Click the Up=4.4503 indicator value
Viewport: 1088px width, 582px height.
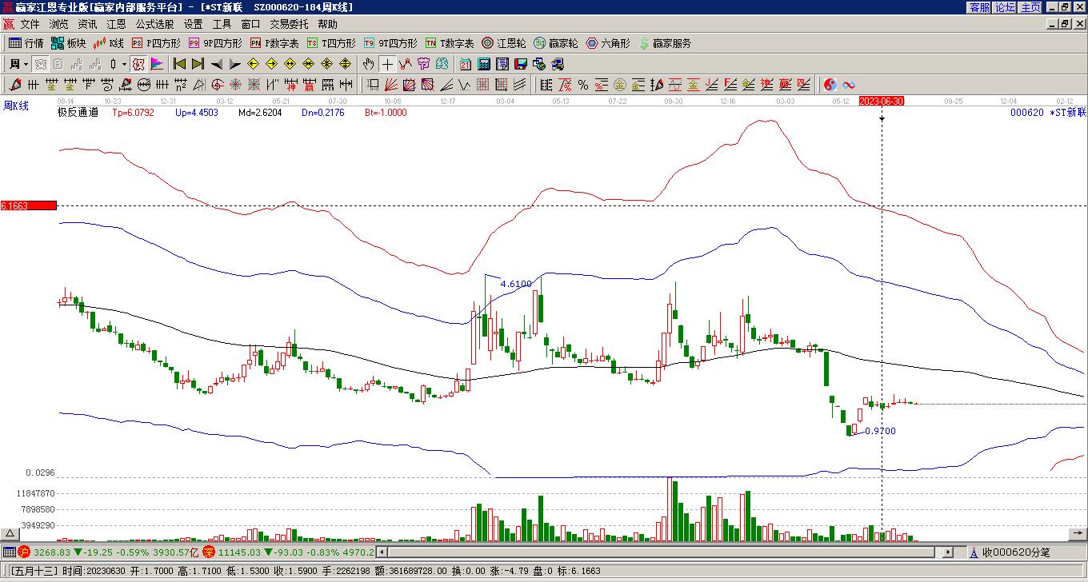[x=197, y=113]
